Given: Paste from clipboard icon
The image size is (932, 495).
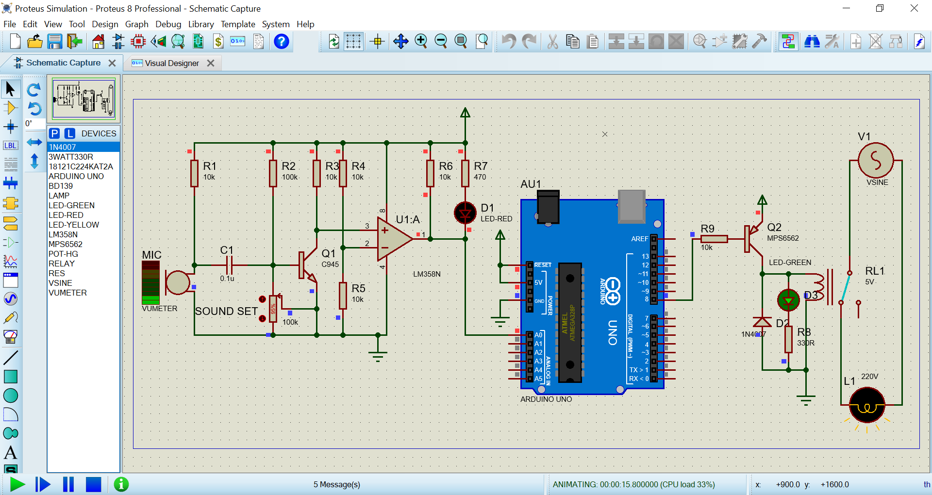Looking at the screenshot, I should (593, 42).
